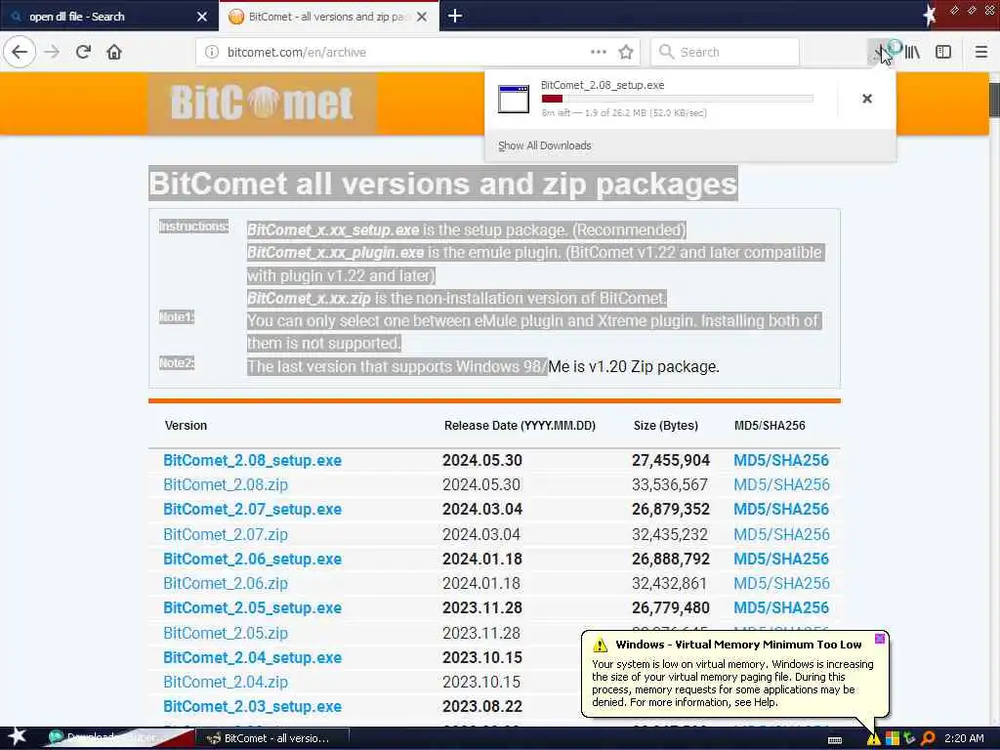This screenshot has width=1000, height=750.
Task: Click the size value 27,455,904
Action: coord(671,461)
